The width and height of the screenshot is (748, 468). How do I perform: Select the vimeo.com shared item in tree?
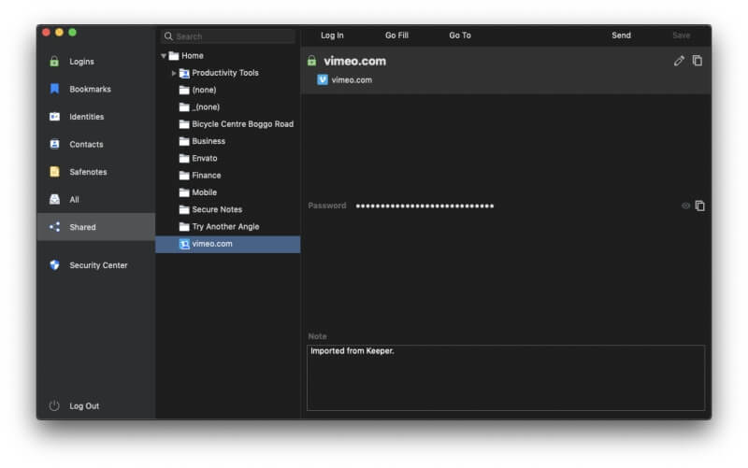click(x=227, y=244)
